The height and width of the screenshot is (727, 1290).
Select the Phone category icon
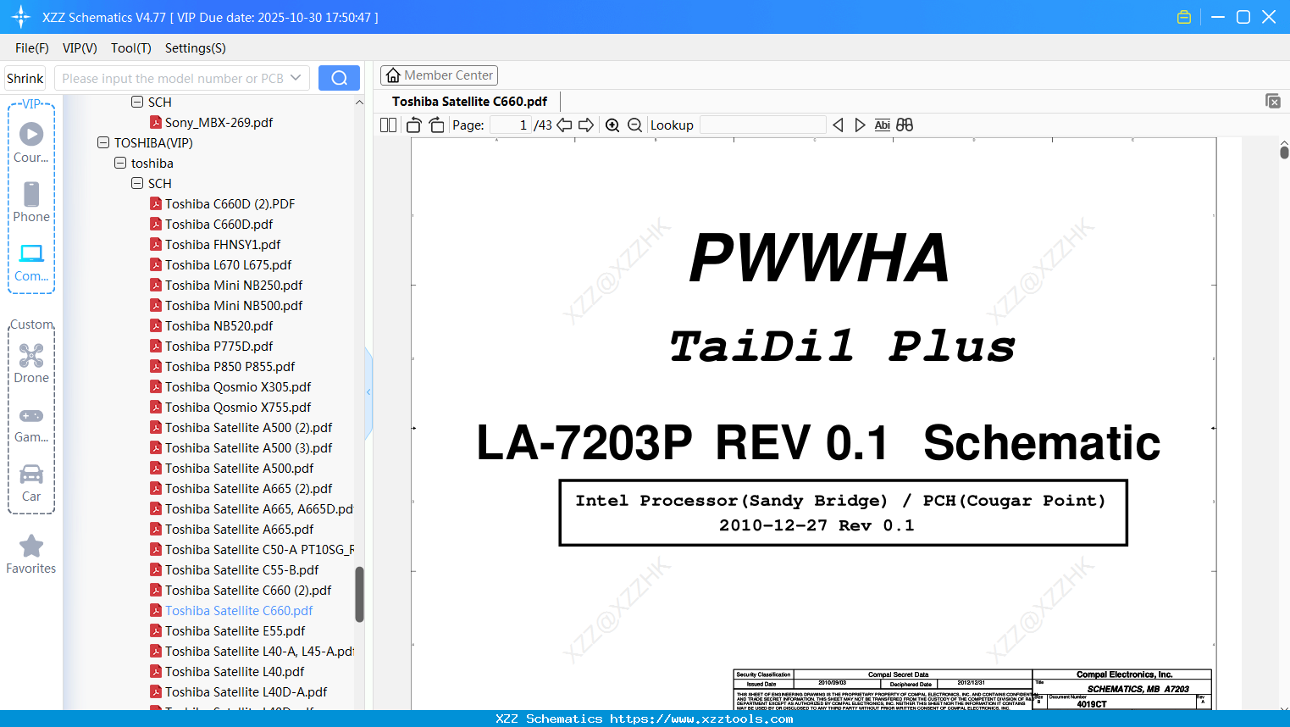pos(31,194)
